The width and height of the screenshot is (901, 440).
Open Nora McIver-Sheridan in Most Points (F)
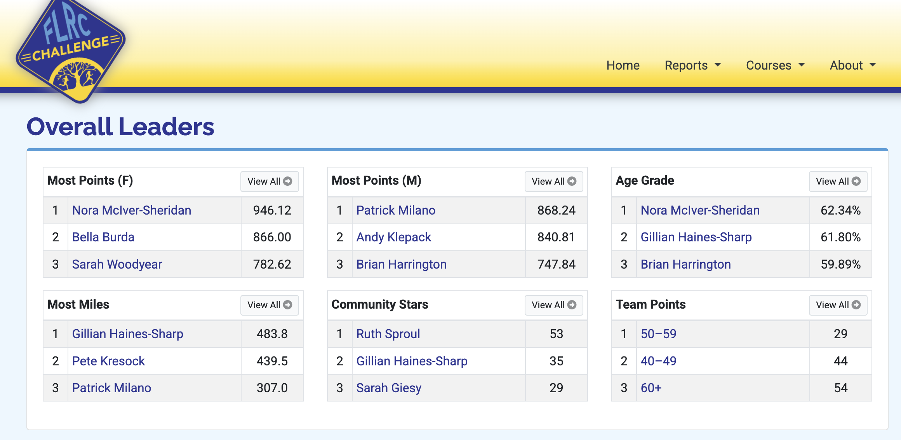(132, 210)
